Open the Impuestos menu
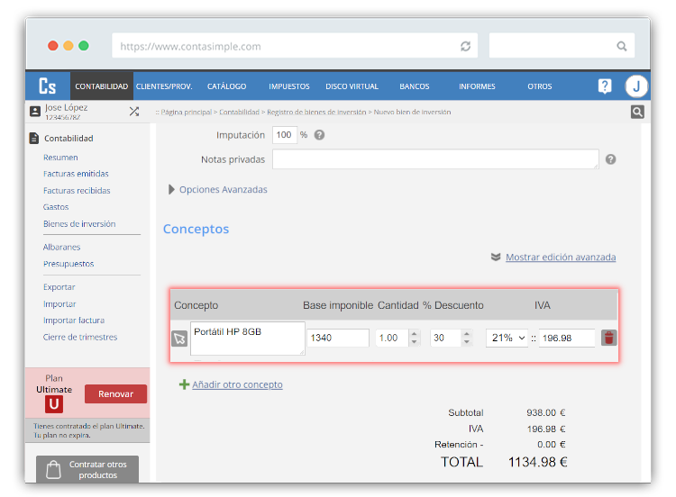 (288, 86)
